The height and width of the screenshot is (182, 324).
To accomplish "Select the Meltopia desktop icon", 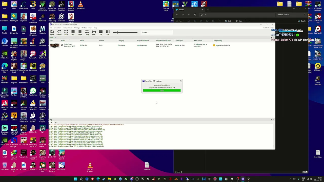I will 43,30.
